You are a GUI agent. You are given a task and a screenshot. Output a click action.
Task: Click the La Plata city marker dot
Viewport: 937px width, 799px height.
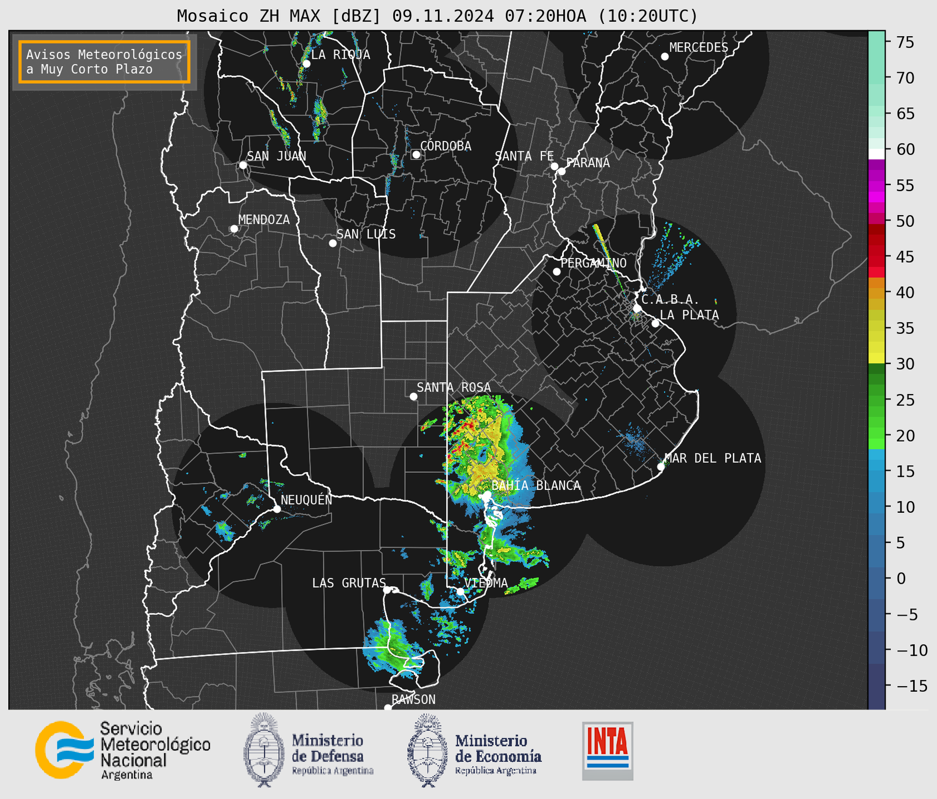point(655,323)
